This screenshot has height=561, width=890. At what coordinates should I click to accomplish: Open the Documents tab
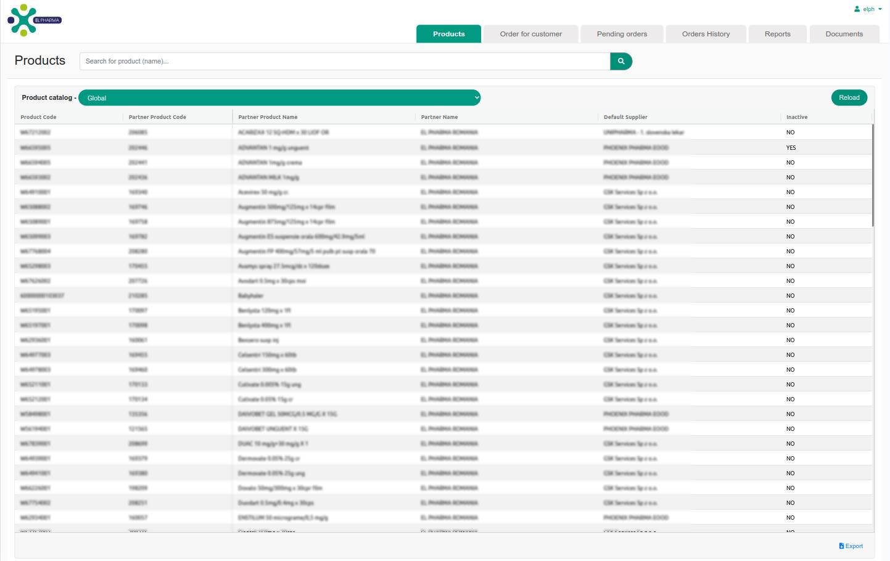pos(844,34)
